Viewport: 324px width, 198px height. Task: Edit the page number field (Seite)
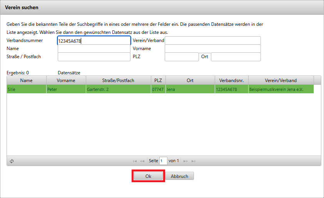[x=163, y=161]
